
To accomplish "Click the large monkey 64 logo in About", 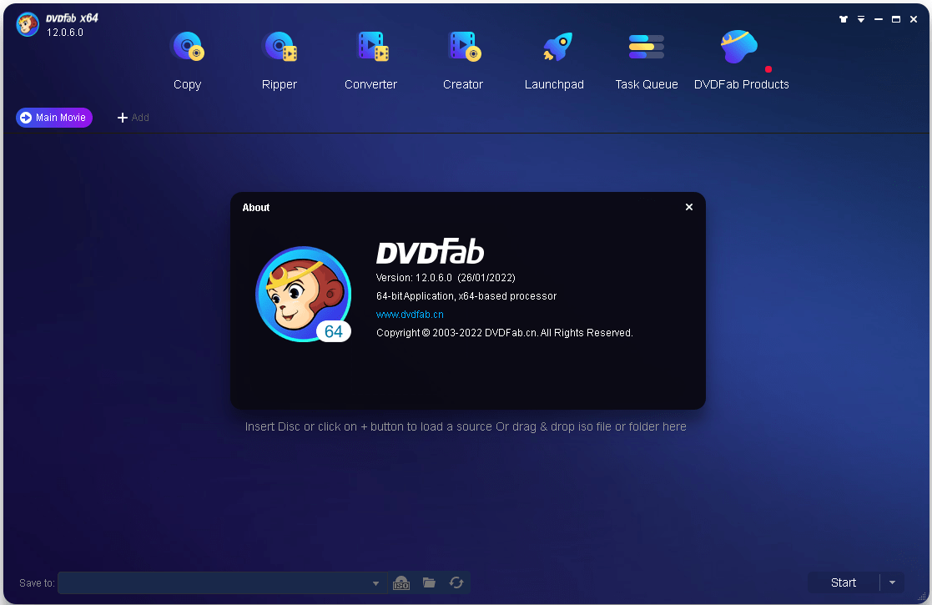I will (304, 295).
